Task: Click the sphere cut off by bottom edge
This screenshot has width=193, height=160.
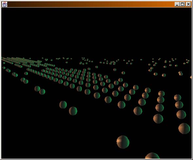Action: click(x=152, y=156)
